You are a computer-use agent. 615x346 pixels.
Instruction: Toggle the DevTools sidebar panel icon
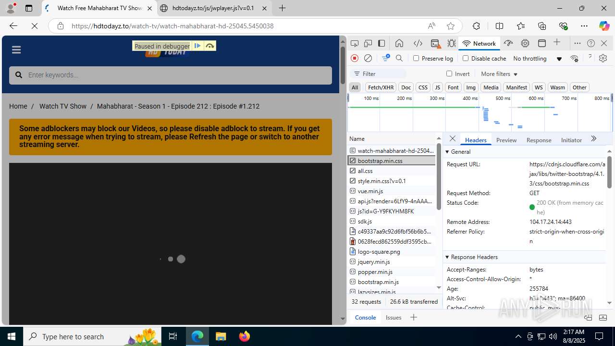(x=381, y=43)
